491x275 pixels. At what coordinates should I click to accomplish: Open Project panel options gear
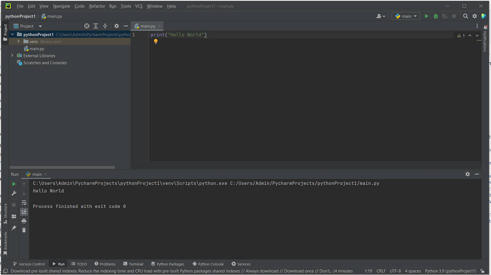click(x=116, y=26)
